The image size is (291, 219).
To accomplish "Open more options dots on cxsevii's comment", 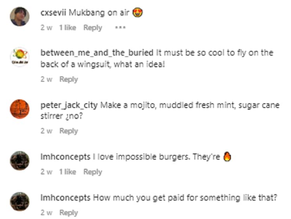I will point(120,28).
